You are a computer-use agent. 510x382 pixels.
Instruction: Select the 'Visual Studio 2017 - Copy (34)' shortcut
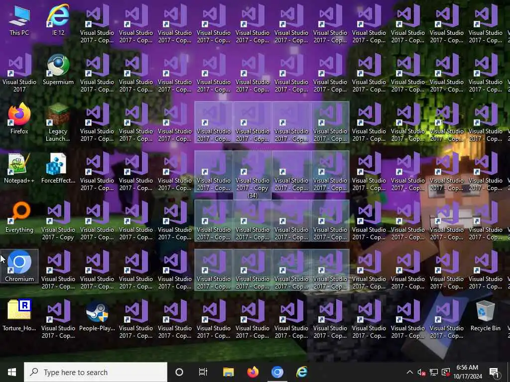[x=253, y=175]
